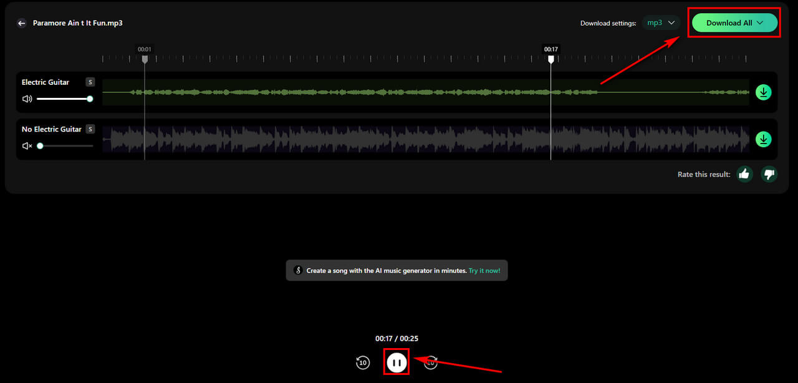Viewport: 798px width, 383px height.
Task: Unmute the No Electric Guitar track speaker icon
Action: (27, 146)
